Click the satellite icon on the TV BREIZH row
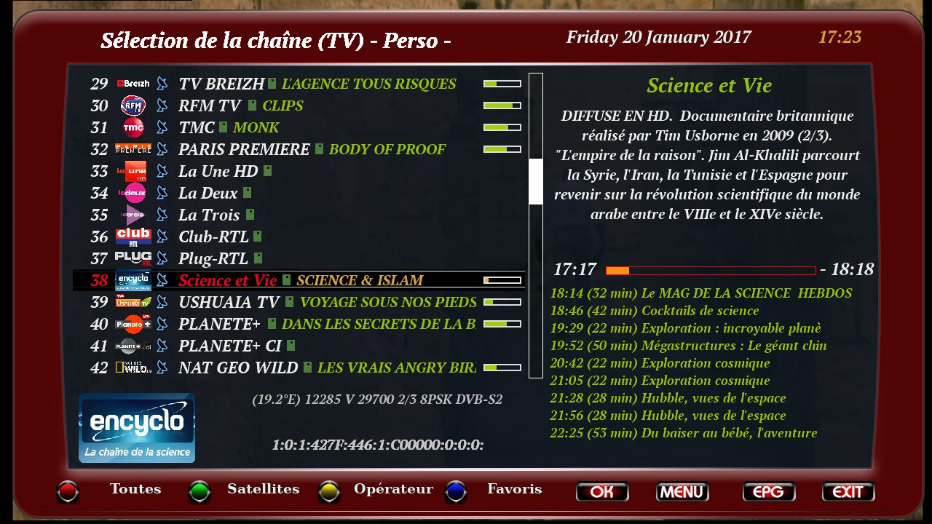Screen dimensions: 932x524 (162, 84)
